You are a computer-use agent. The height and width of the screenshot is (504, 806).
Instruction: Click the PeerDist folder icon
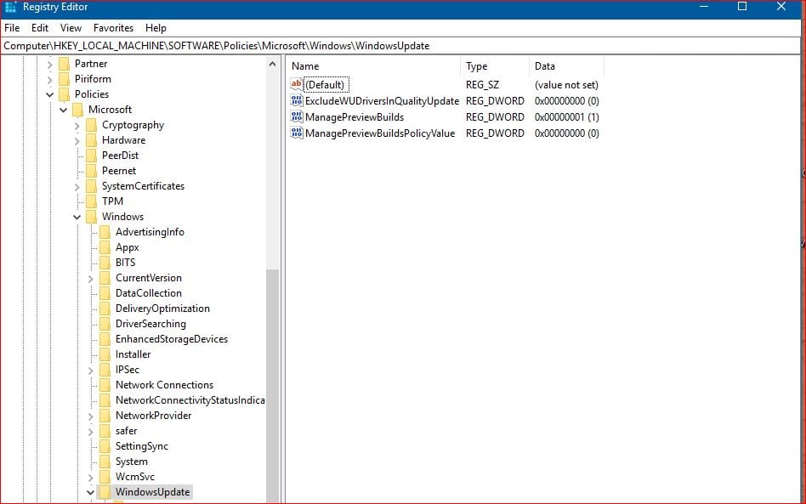point(92,156)
